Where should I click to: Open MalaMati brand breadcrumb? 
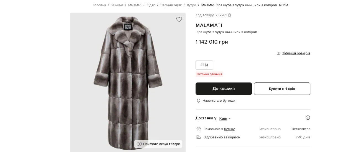(135, 5)
